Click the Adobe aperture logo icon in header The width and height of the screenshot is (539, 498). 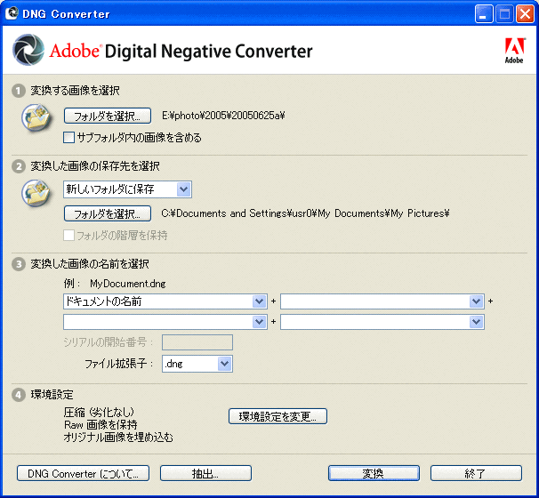coord(29,51)
